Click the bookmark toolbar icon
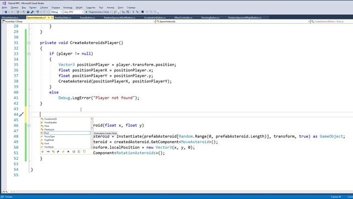Viewport: 353px width, 199px height. pyautogui.click(x=142, y=12)
